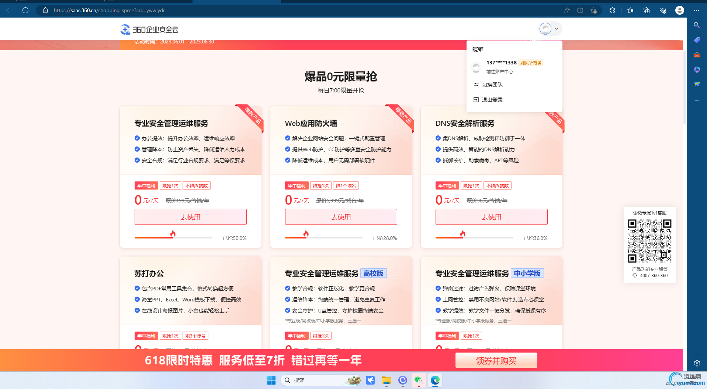Collapse the account dropdown chevron
Screen dimensions: 707x389
click(x=557, y=29)
